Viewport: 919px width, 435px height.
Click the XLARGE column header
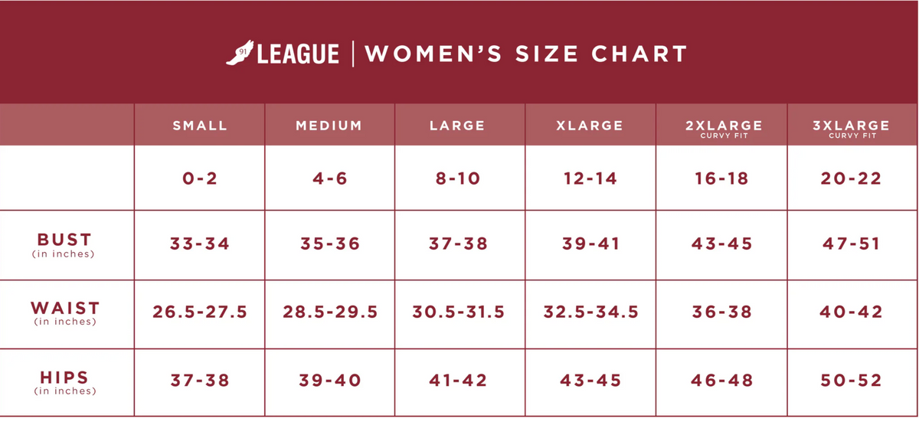tap(590, 126)
